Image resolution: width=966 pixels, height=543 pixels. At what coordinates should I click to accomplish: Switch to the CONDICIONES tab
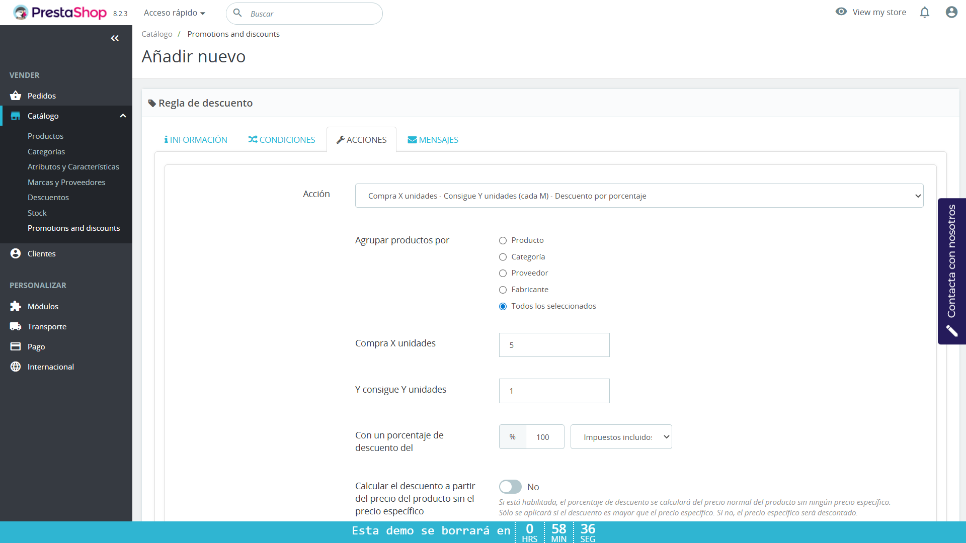pyautogui.click(x=282, y=140)
